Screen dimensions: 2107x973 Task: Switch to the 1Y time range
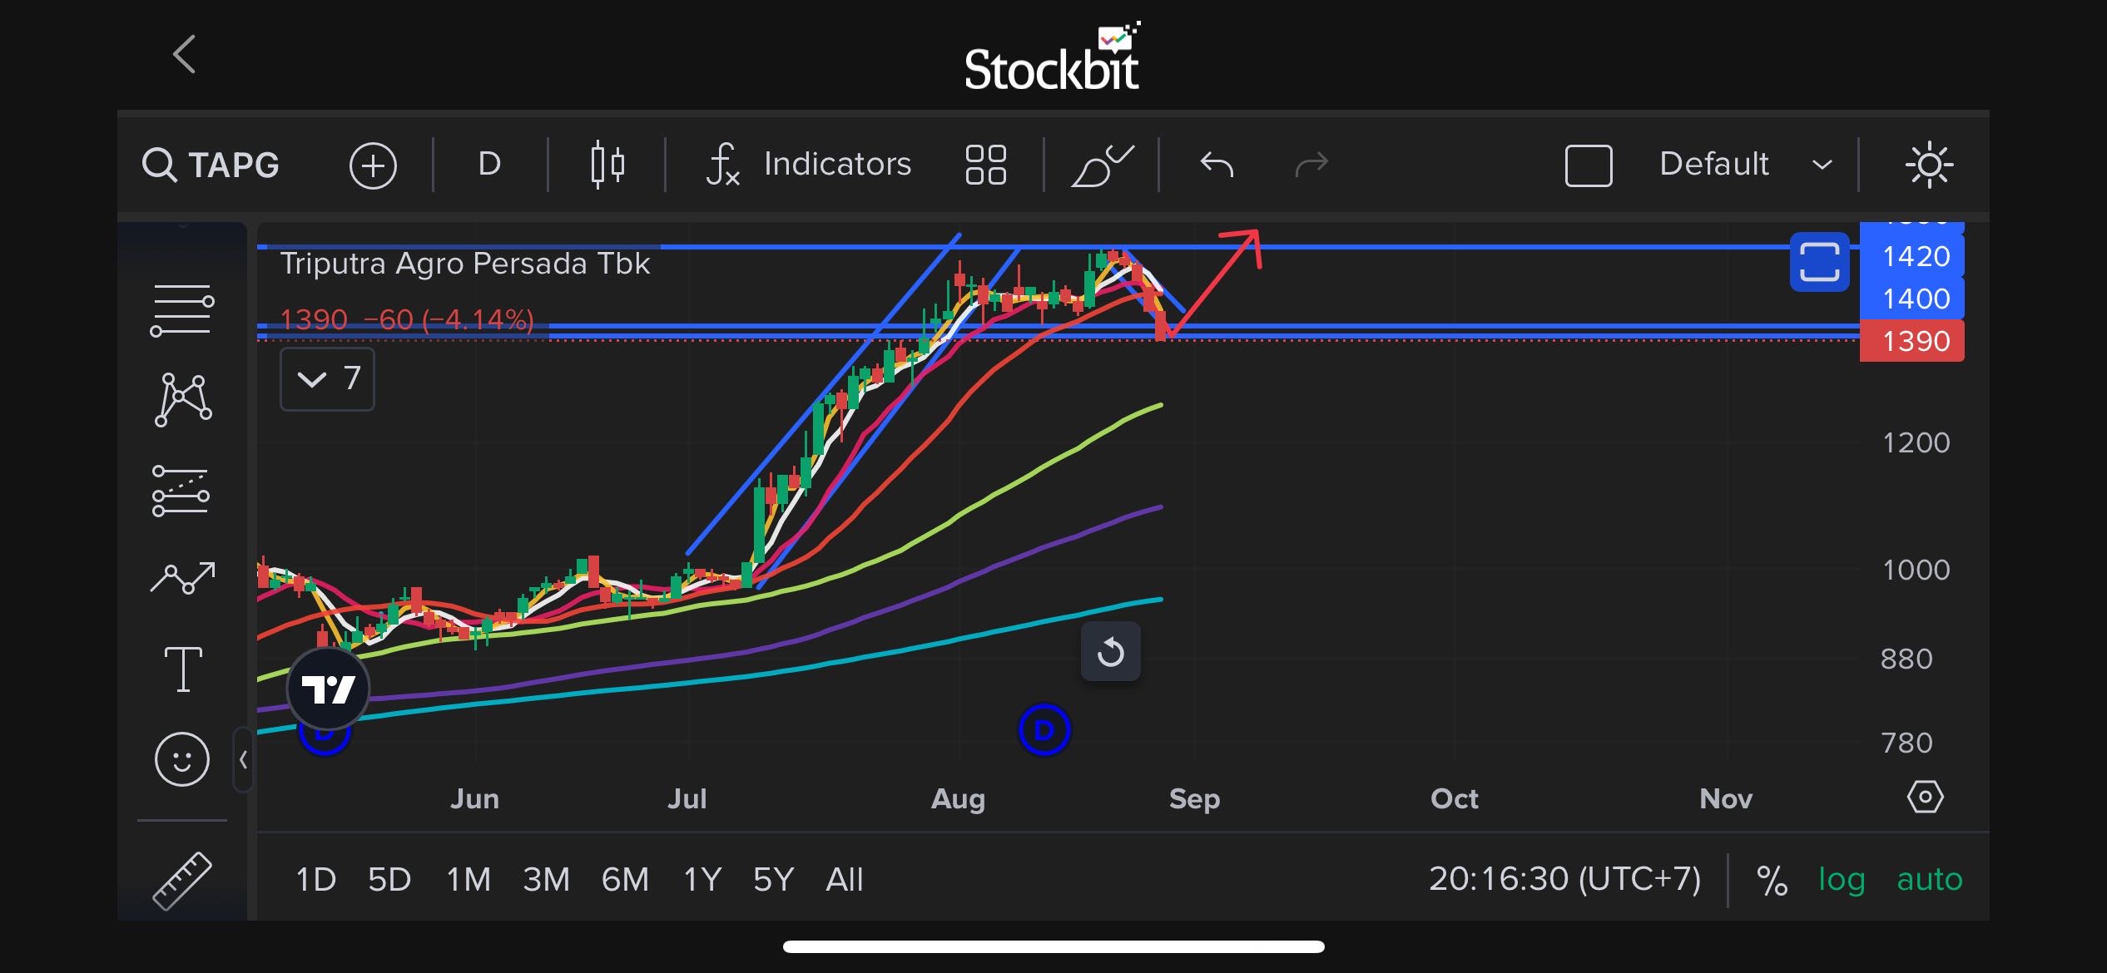[702, 879]
